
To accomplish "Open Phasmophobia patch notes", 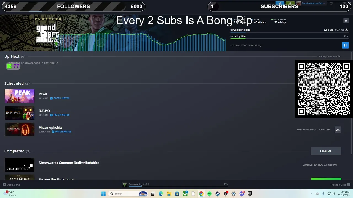I will coord(61,132).
